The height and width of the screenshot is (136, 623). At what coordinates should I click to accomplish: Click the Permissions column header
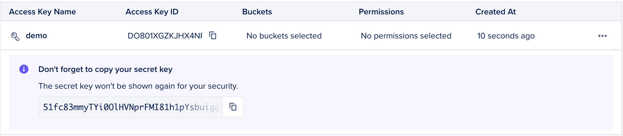pos(381,12)
